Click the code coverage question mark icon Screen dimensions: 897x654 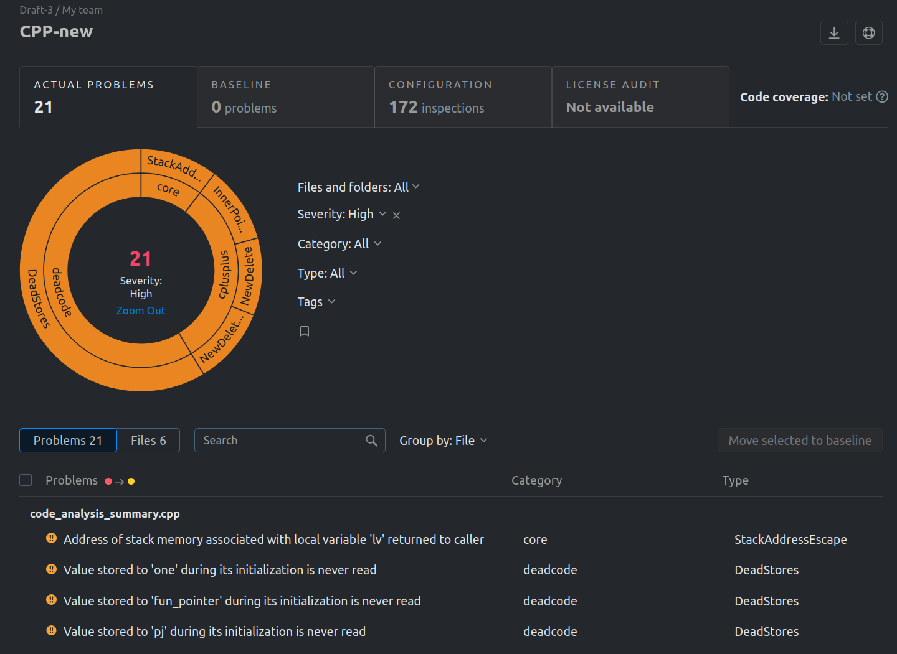click(x=882, y=96)
